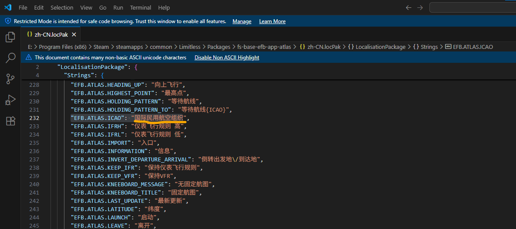Expand the LocalisationPackage breadcrumb

point(380,47)
